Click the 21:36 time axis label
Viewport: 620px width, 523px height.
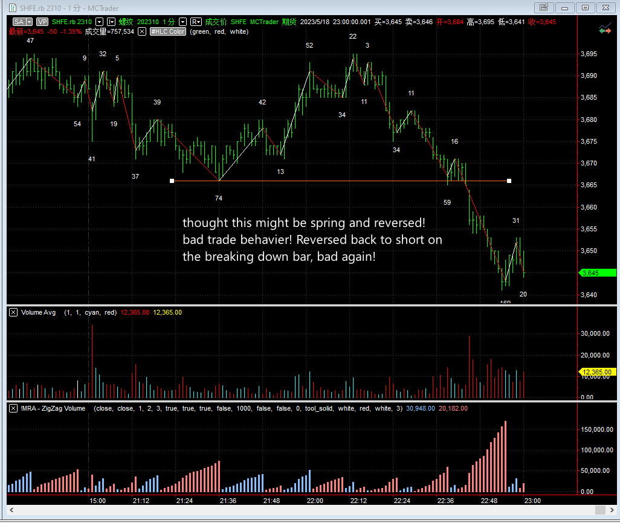click(x=228, y=501)
